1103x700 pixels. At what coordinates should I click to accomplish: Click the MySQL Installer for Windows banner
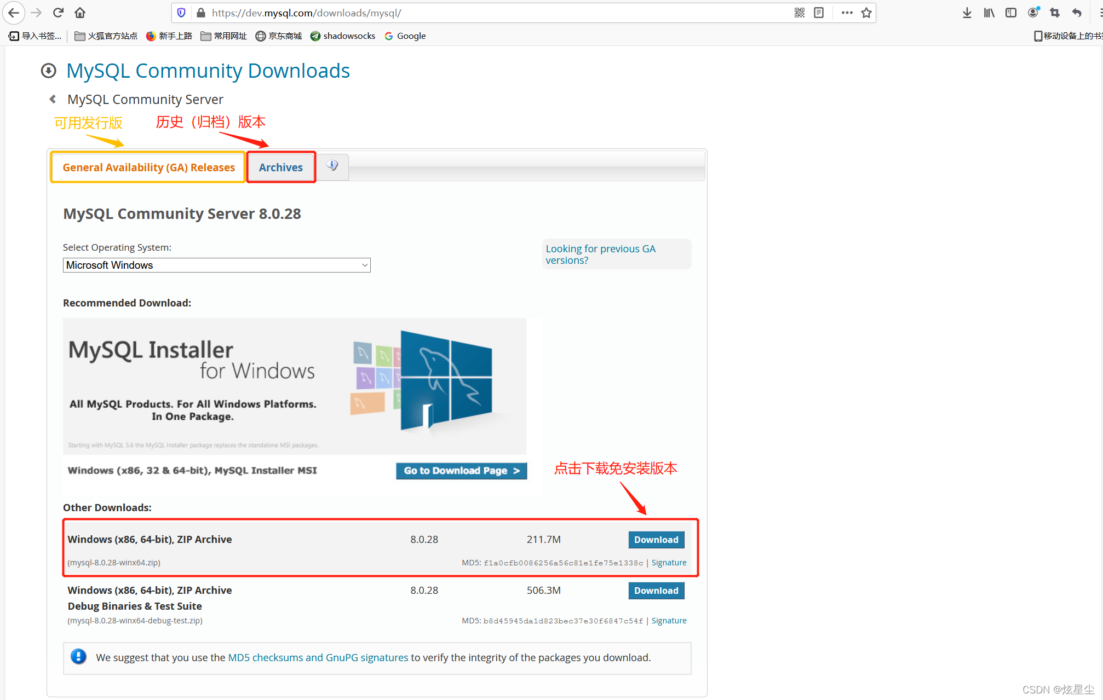(295, 386)
